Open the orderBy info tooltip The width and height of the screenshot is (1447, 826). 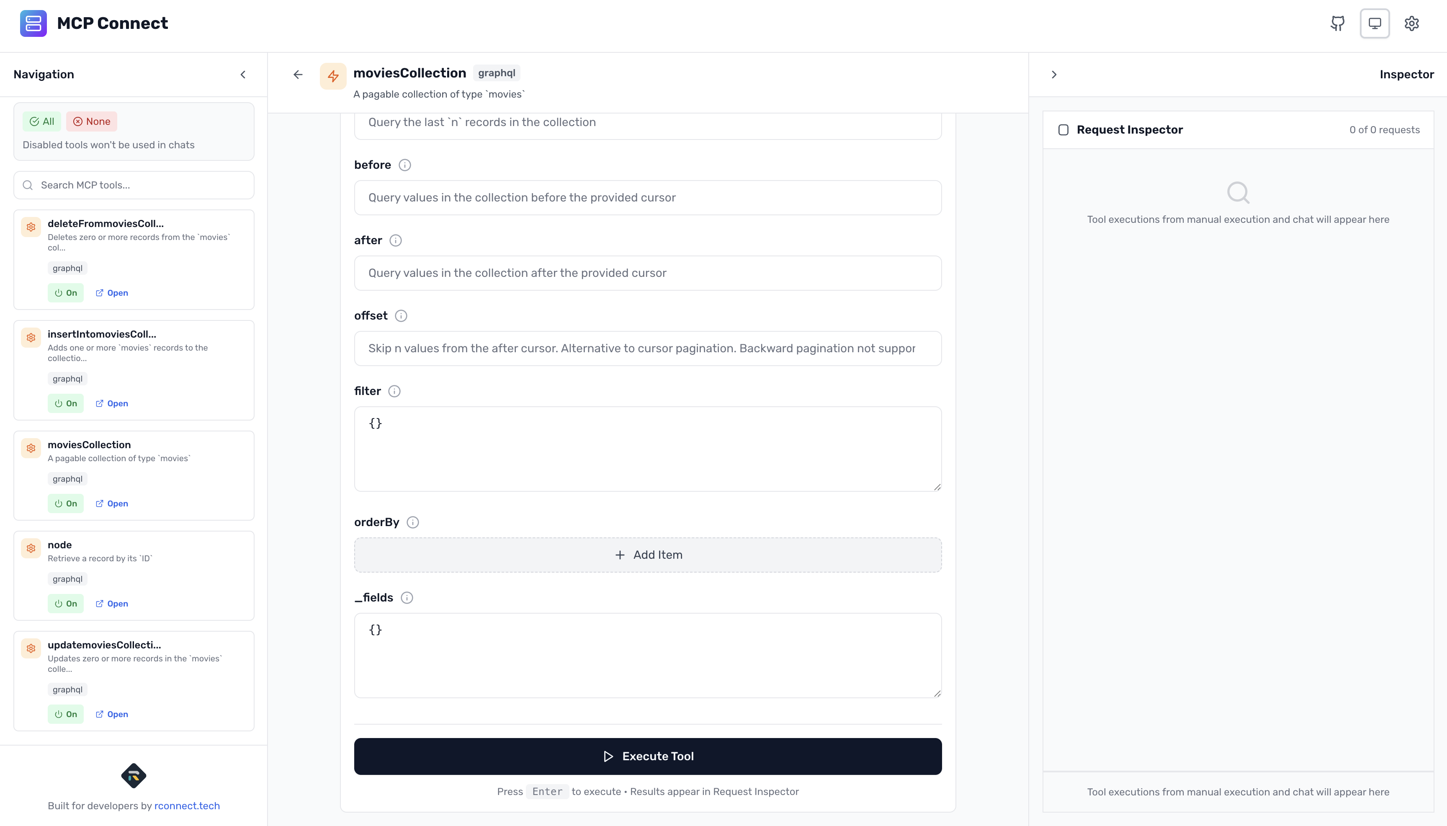click(x=413, y=522)
